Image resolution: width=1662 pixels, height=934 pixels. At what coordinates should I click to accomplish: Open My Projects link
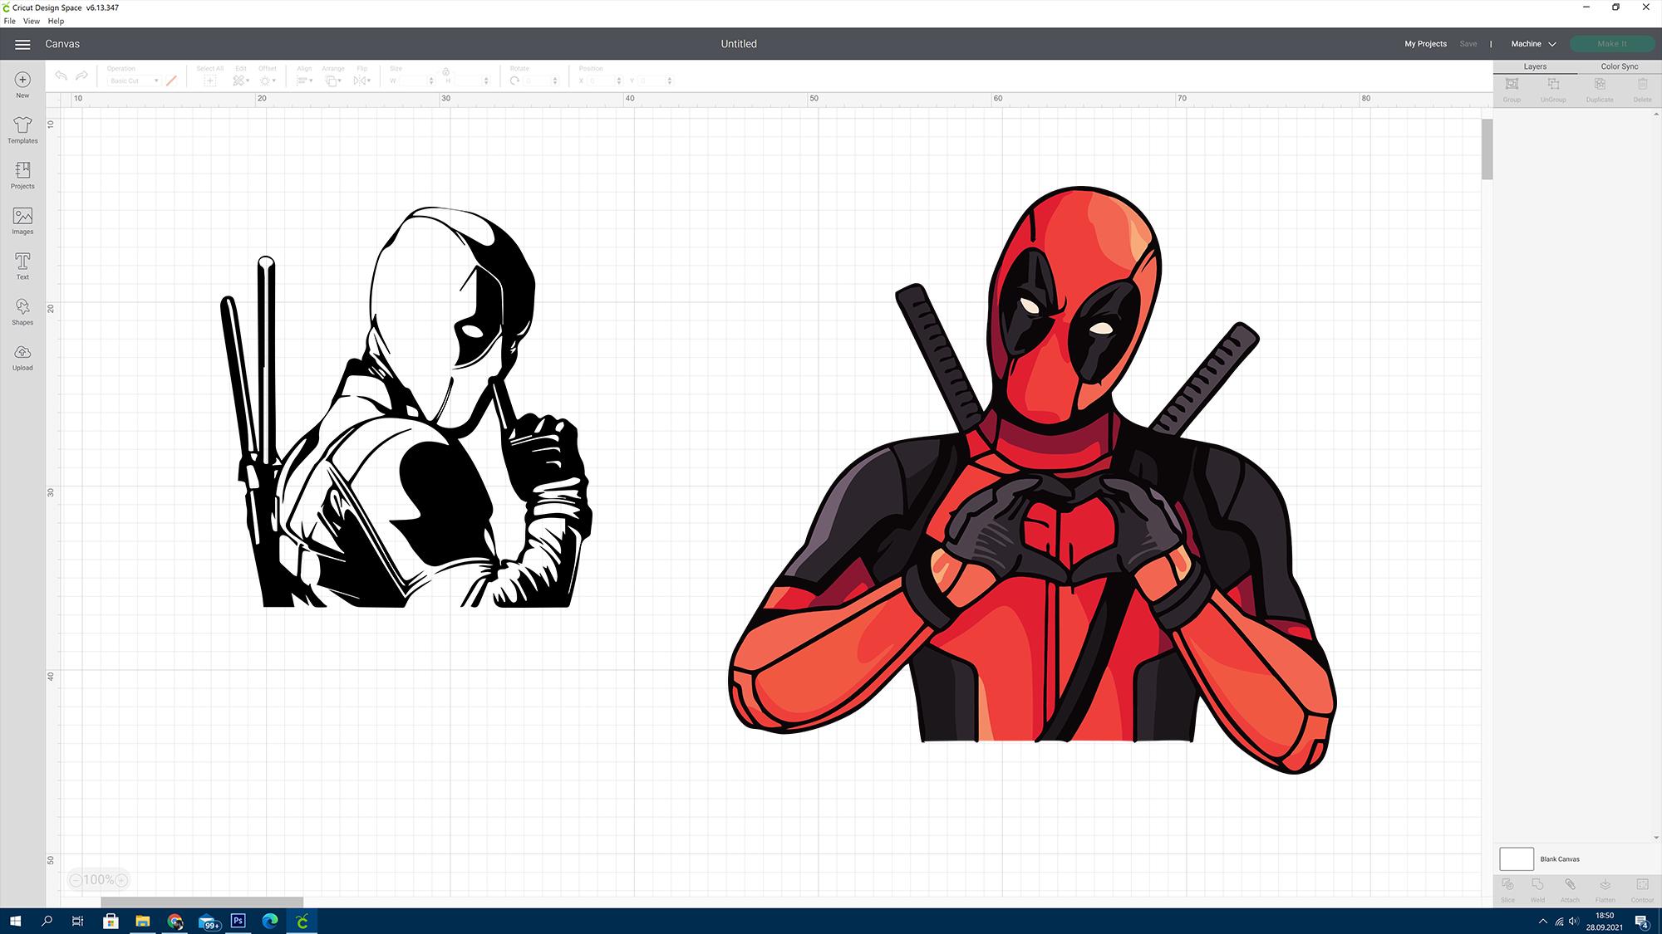(x=1425, y=43)
